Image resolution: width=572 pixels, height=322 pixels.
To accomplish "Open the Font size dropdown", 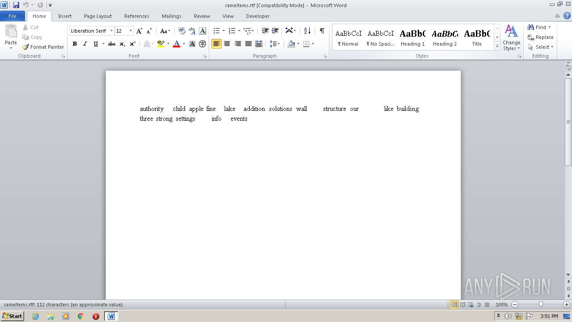I will click(130, 31).
